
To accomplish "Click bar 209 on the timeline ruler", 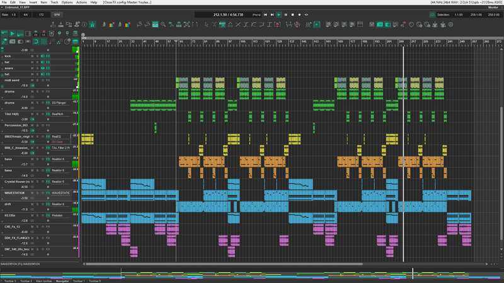I will click(x=401, y=42).
